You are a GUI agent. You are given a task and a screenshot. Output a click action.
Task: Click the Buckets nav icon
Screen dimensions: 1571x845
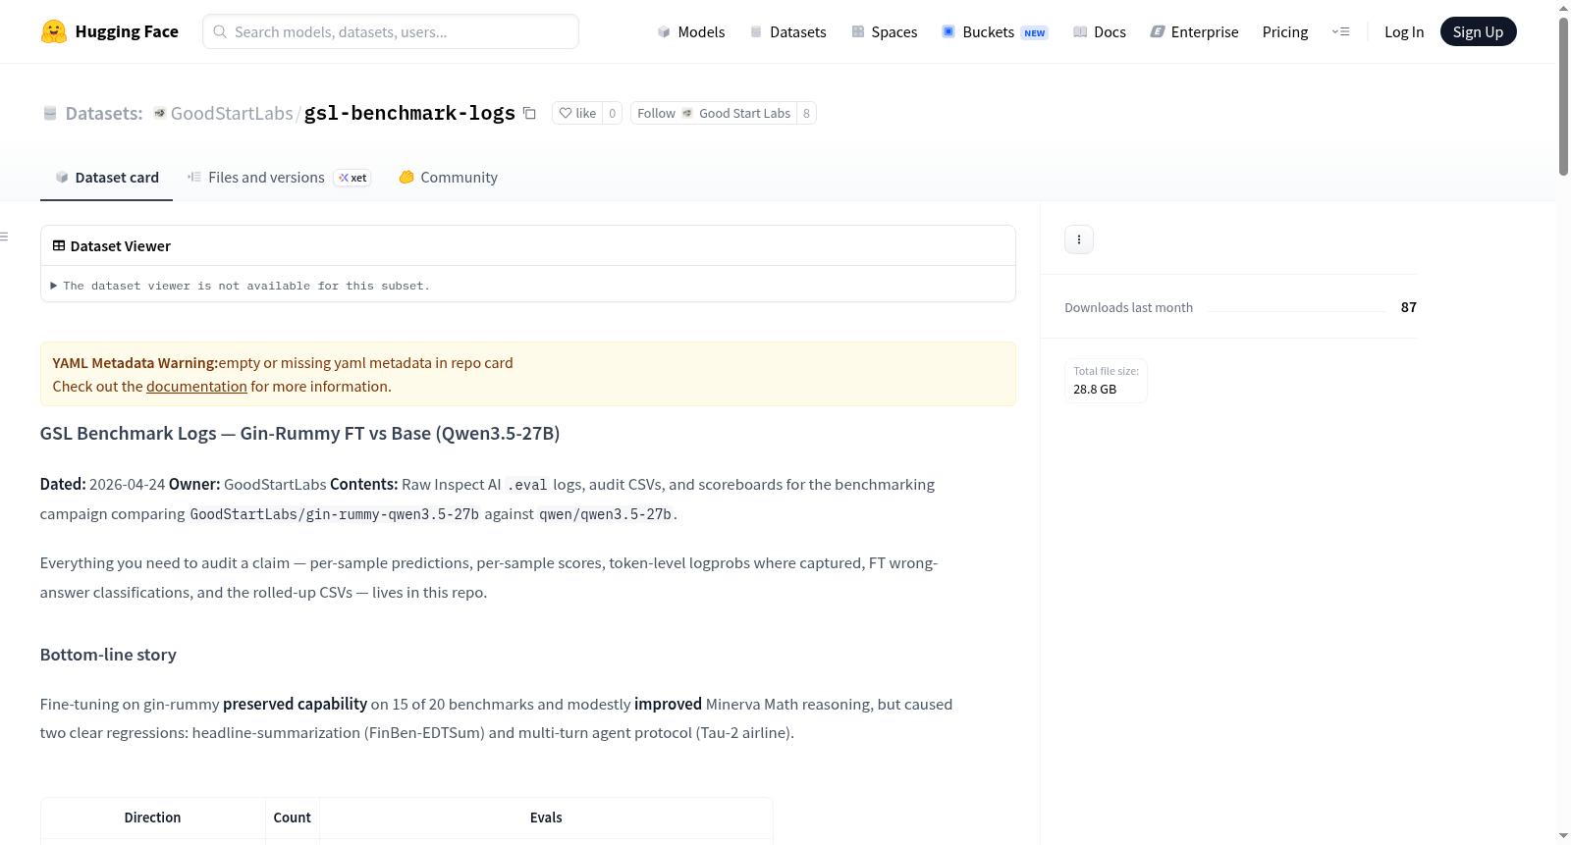pos(948,31)
